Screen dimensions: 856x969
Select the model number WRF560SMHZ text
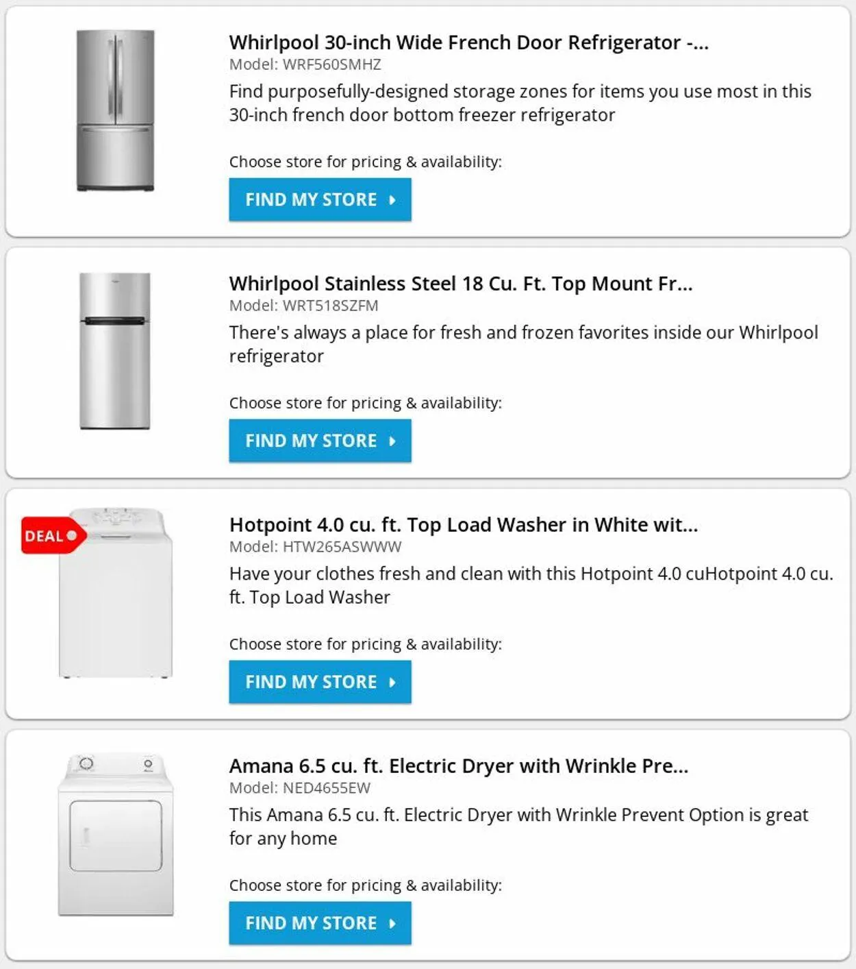[331, 64]
